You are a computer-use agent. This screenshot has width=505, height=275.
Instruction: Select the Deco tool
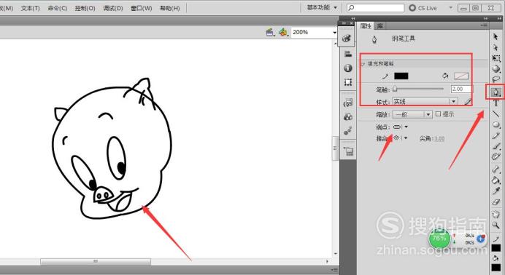point(496,156)
